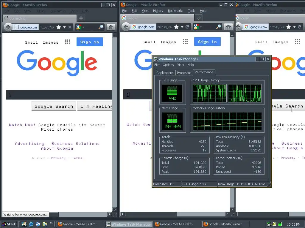Click the Windows Task Manager taskbar button
This screenshot has height=228, width=305.
[129, 224]
